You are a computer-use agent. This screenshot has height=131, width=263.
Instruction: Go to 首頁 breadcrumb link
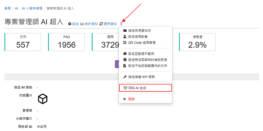(x=8, y=8)
